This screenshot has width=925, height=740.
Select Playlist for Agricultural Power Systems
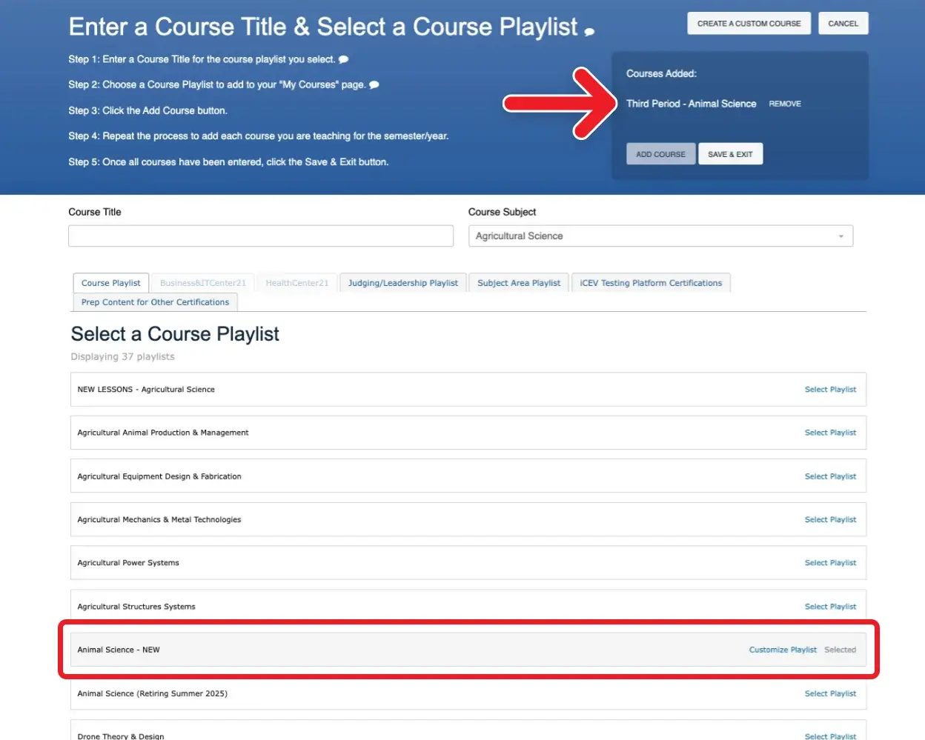coord(830,563)
